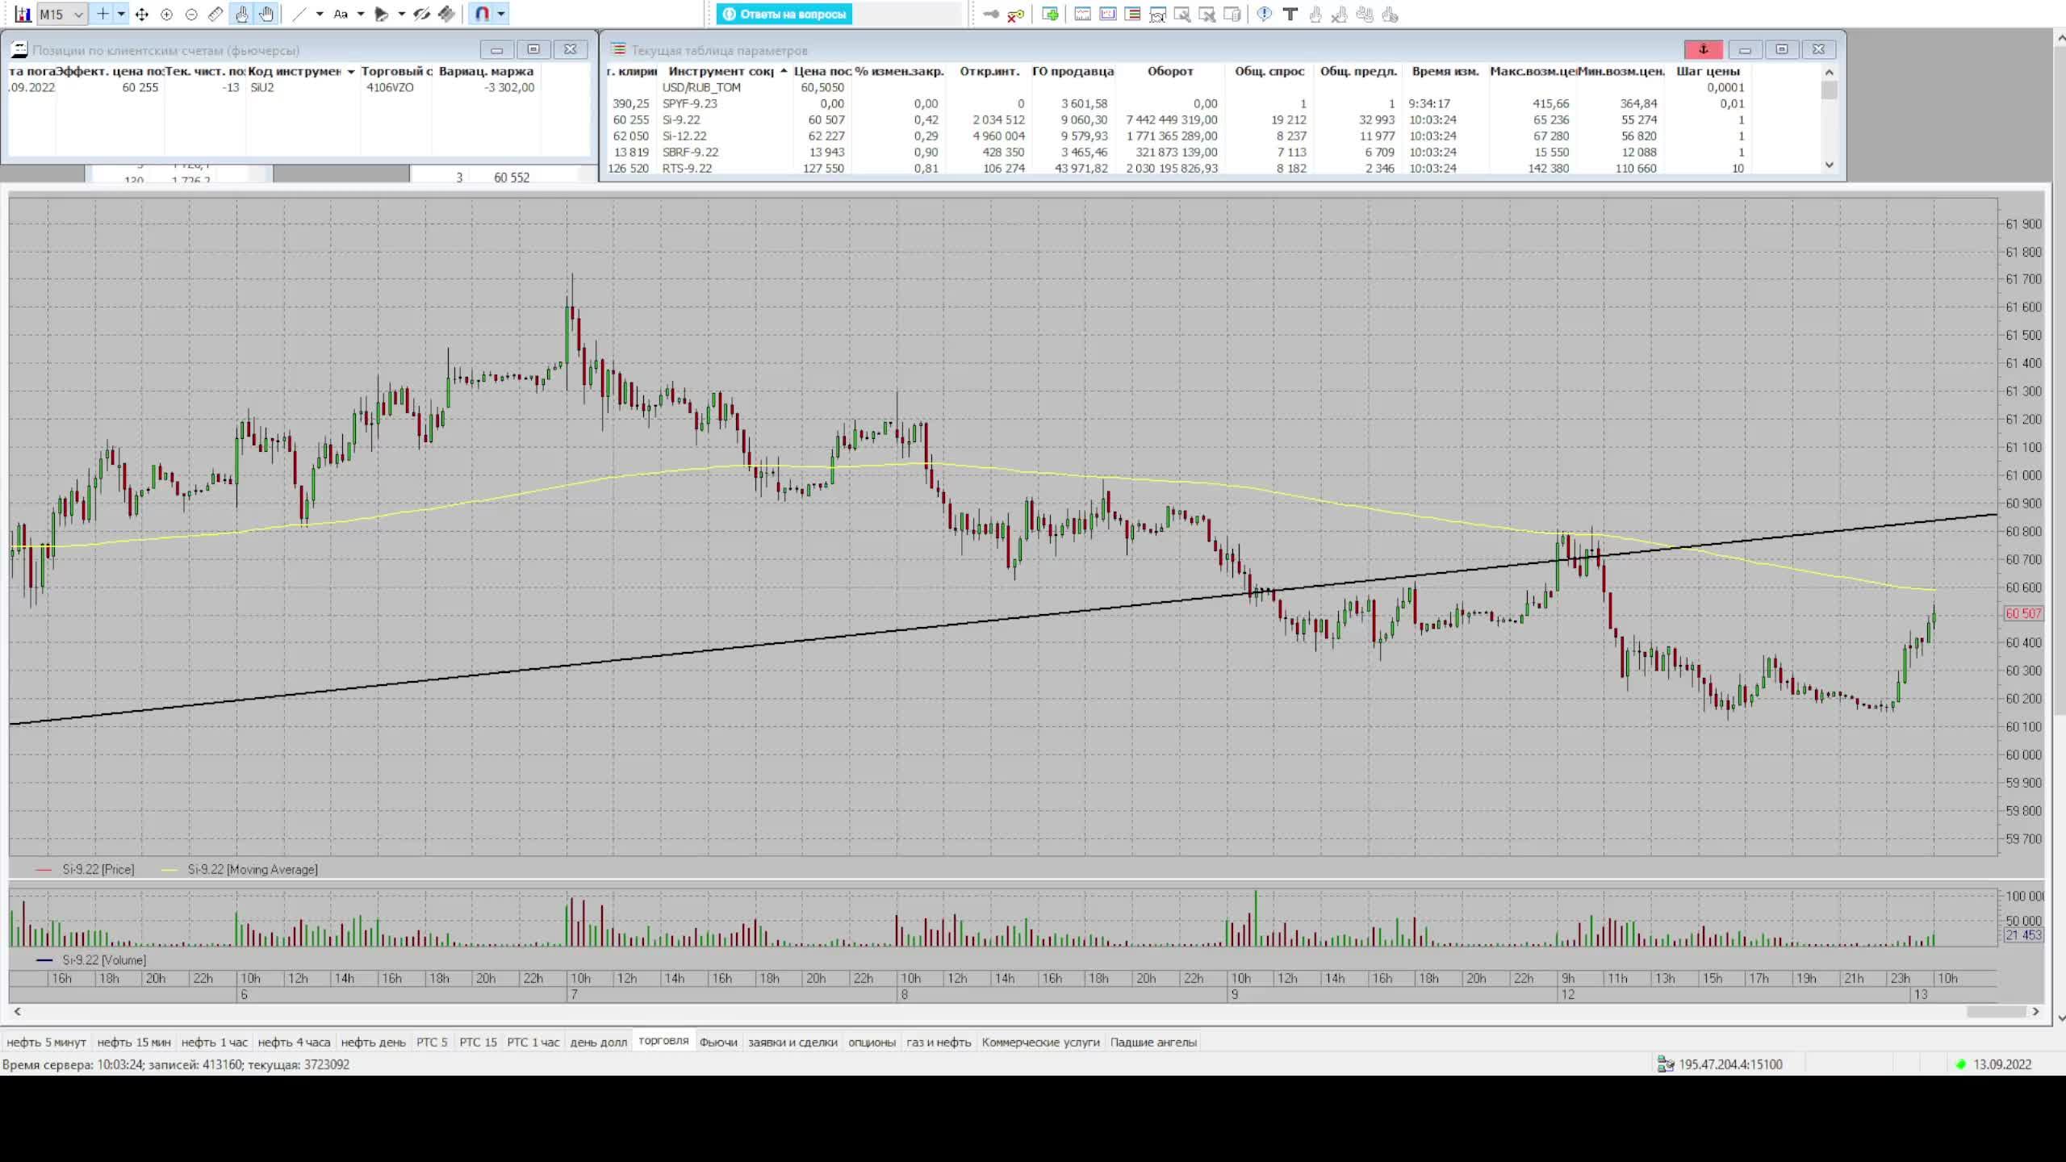The height and width of the screenshot is (1162, 2066).
Task: Select the Aa text label tool
Action: click(x=341, y=14)
